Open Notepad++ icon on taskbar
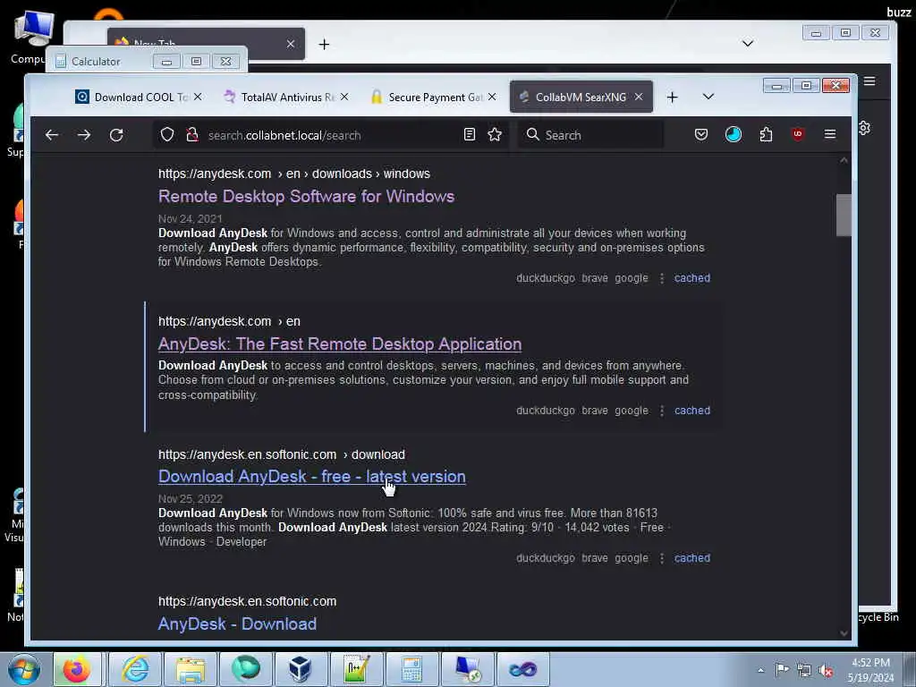Screen dimensions: 916x687 [356, 669]
